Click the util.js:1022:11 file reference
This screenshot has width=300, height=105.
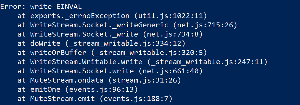coord(170,16)
